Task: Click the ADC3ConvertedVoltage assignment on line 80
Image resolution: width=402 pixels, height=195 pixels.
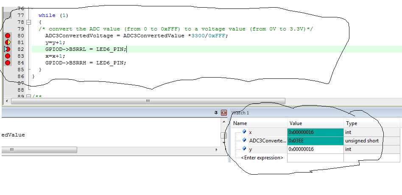Action: pyautogui.click(x=137, y=36)
